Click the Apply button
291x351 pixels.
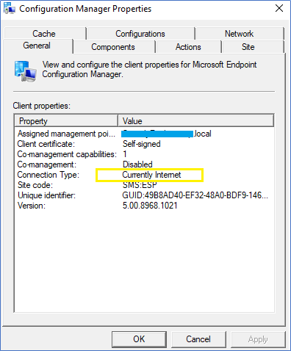pos(258,339)
